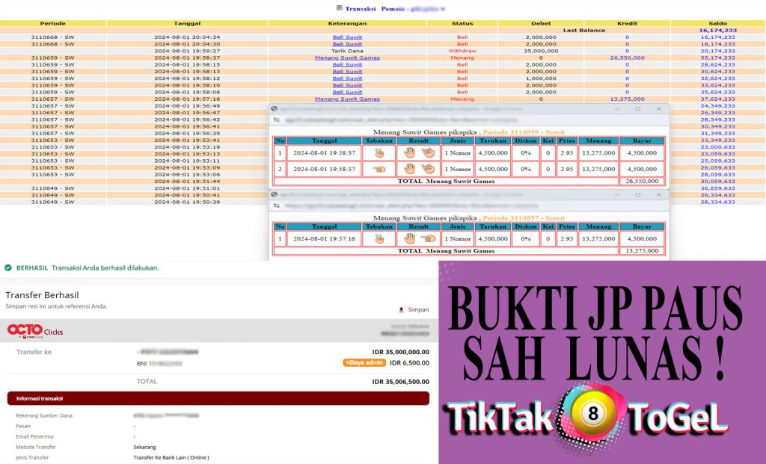Click the Transaksi icon at the top
Image resolution: width=766 pixels, height=464 pixels.
click(x=340, y=8)
